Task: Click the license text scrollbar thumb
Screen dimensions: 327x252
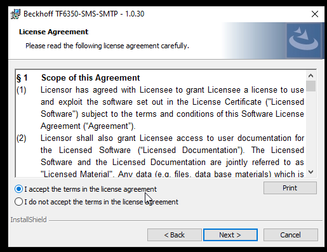Action: (310, 86)
